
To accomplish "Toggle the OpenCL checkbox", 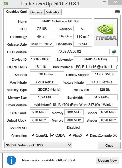I will [x=33, y=135].
